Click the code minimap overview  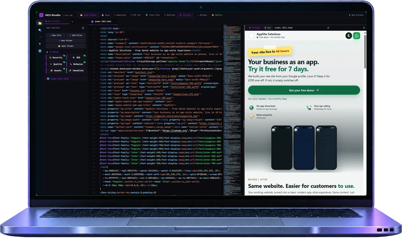tap(232, 110)
